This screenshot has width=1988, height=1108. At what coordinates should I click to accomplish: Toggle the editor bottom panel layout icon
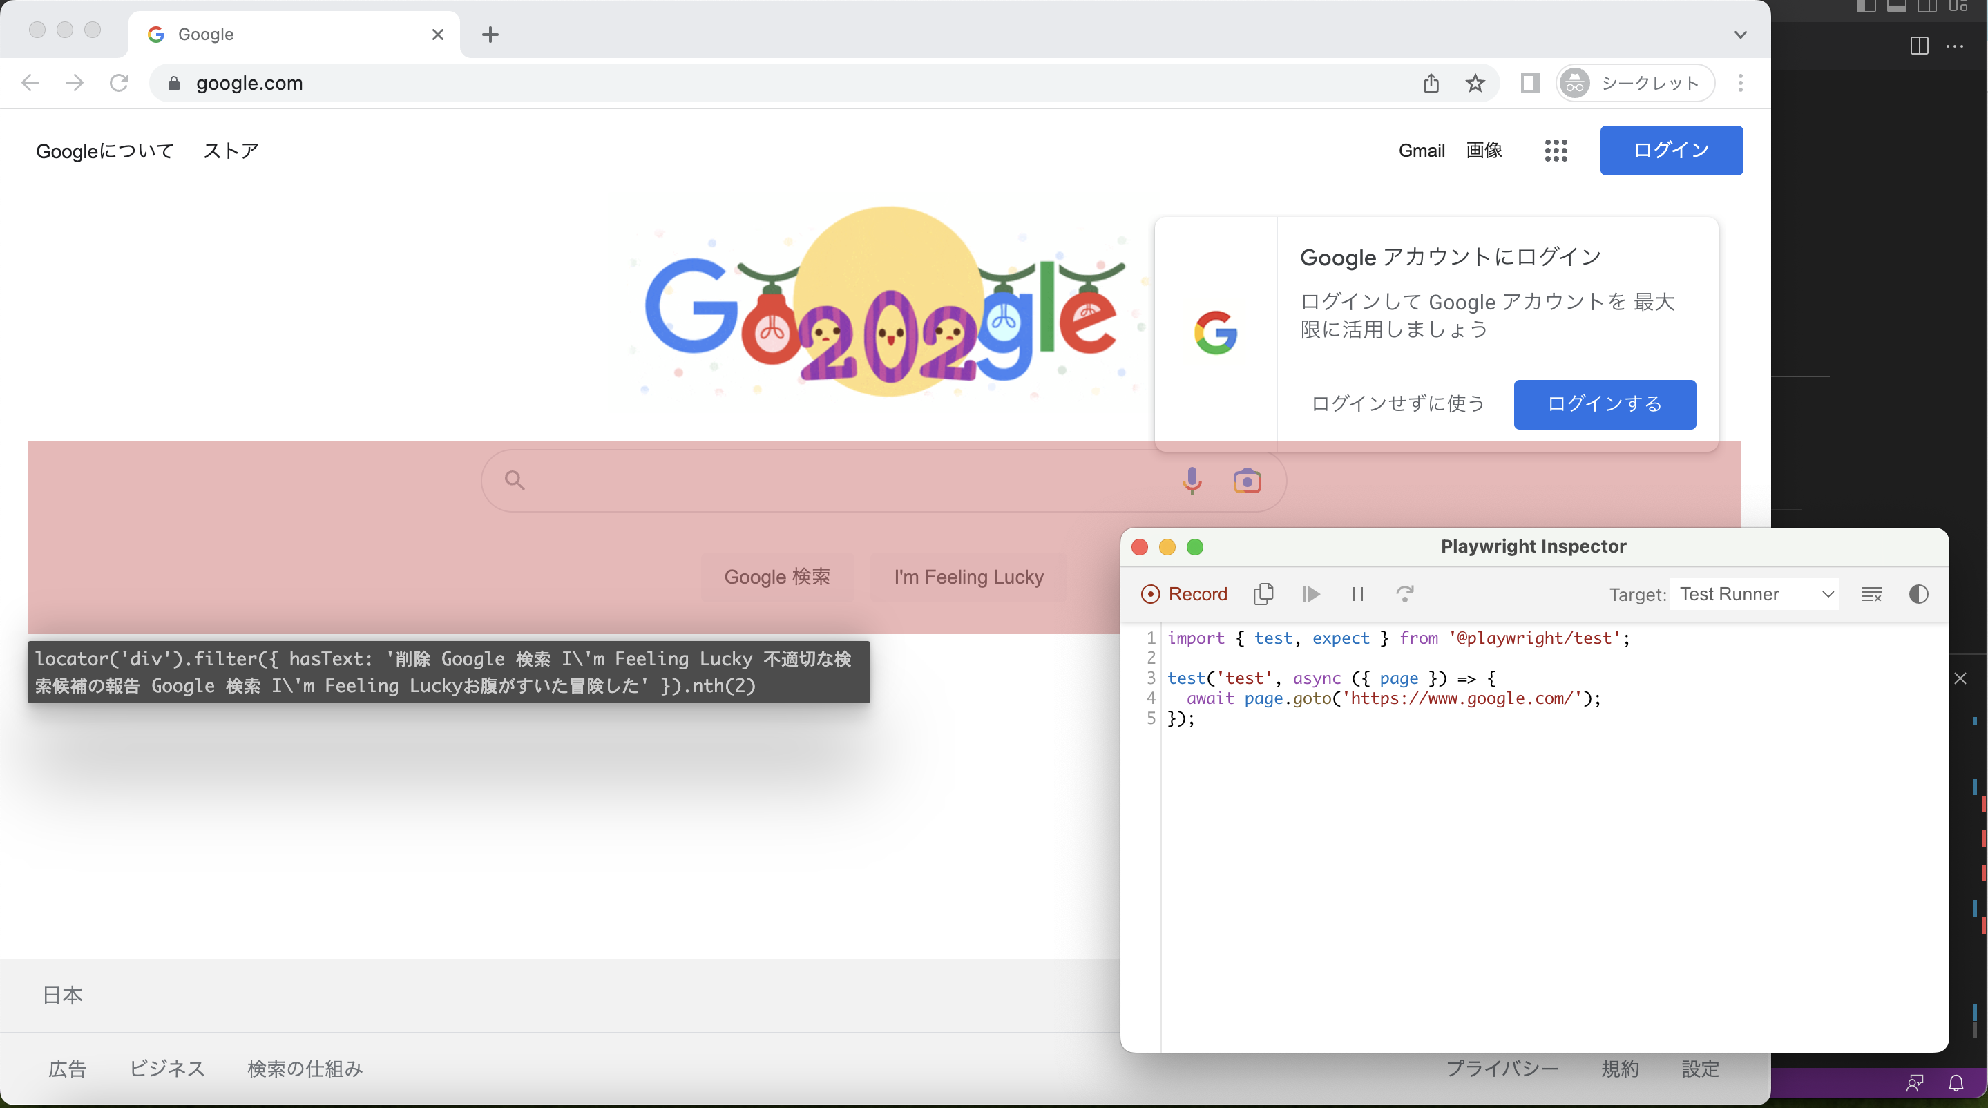coord(1896,6)
